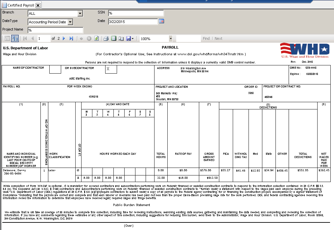This screenshot has height=230, width=334.
Task: Click the Project Name text field
Action: click(55, 30)
